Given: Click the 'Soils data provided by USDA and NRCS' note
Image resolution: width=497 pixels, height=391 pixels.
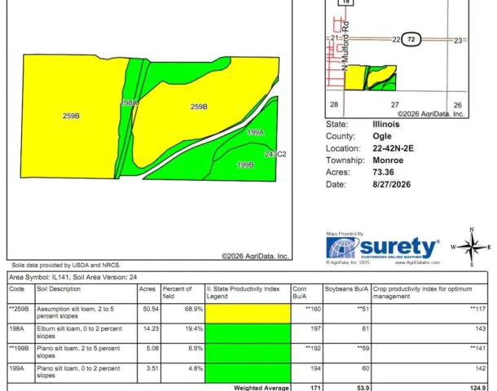Looking at the screenshot, I should click(x=66, y=266).
